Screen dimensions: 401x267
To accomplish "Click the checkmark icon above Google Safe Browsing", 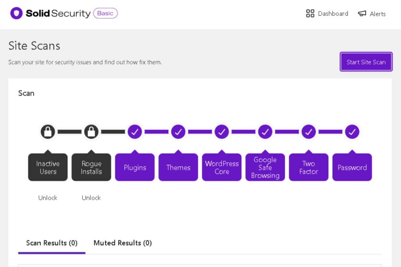I will point(265,132).
